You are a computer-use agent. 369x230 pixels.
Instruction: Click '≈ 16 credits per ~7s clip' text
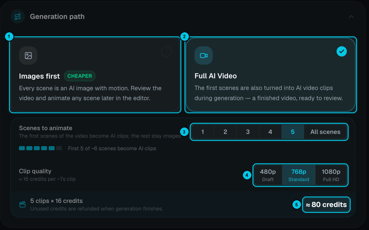(x=47, y=179)
